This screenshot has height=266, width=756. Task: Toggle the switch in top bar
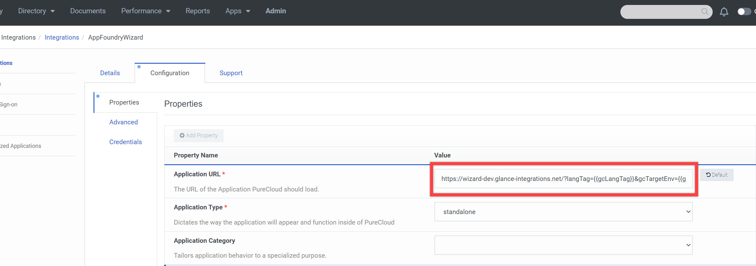744,12
